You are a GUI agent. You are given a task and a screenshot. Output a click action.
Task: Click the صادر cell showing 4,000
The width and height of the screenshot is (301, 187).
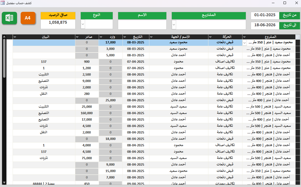87,146
